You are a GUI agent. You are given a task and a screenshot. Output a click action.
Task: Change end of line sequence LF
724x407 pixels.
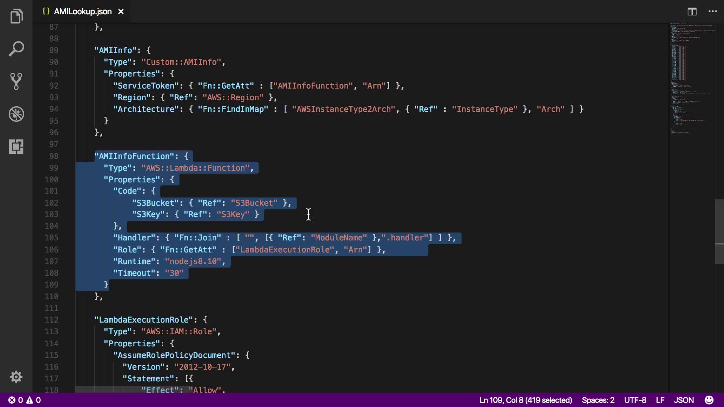(x=660, y=400)
